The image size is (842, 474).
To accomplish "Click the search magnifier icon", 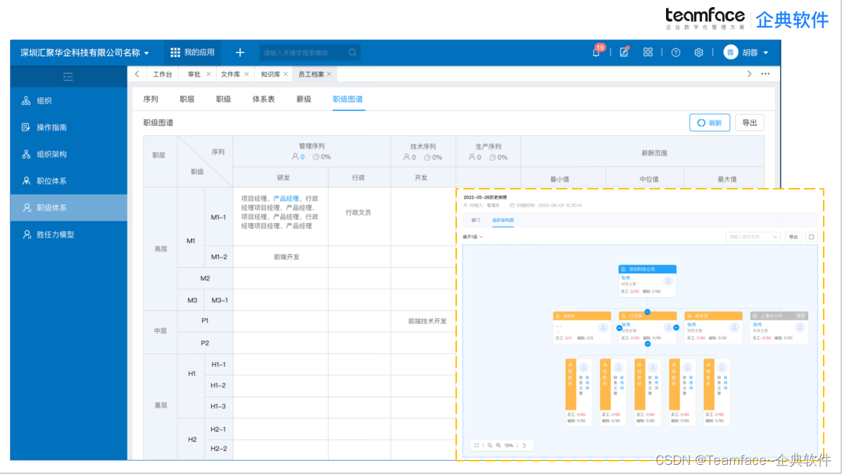I will (352, 53).
